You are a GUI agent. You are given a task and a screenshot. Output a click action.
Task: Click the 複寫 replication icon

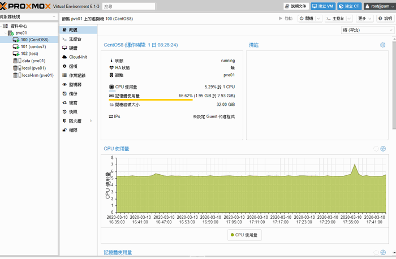click(x=64, y=103)
